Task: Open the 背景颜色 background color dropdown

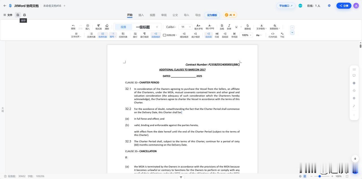Action: [x=275, y=27]
